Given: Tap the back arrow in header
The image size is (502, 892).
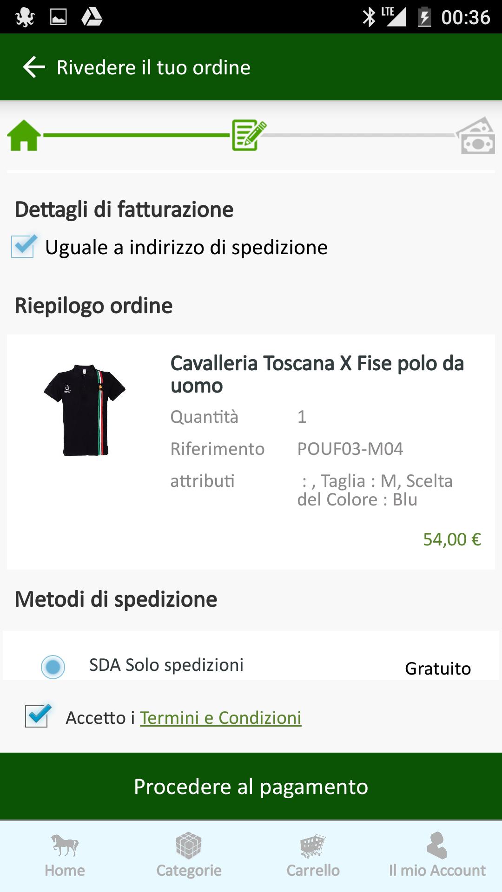Looking at the screenshot, I should [x=34, y=67].
